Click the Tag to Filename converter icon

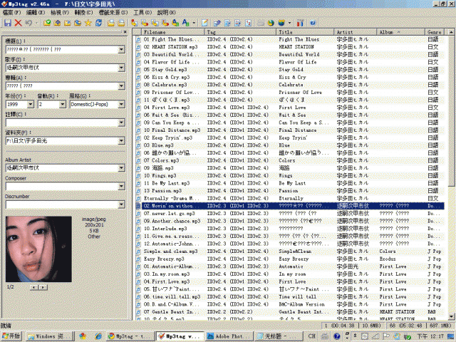coord(134,23)
